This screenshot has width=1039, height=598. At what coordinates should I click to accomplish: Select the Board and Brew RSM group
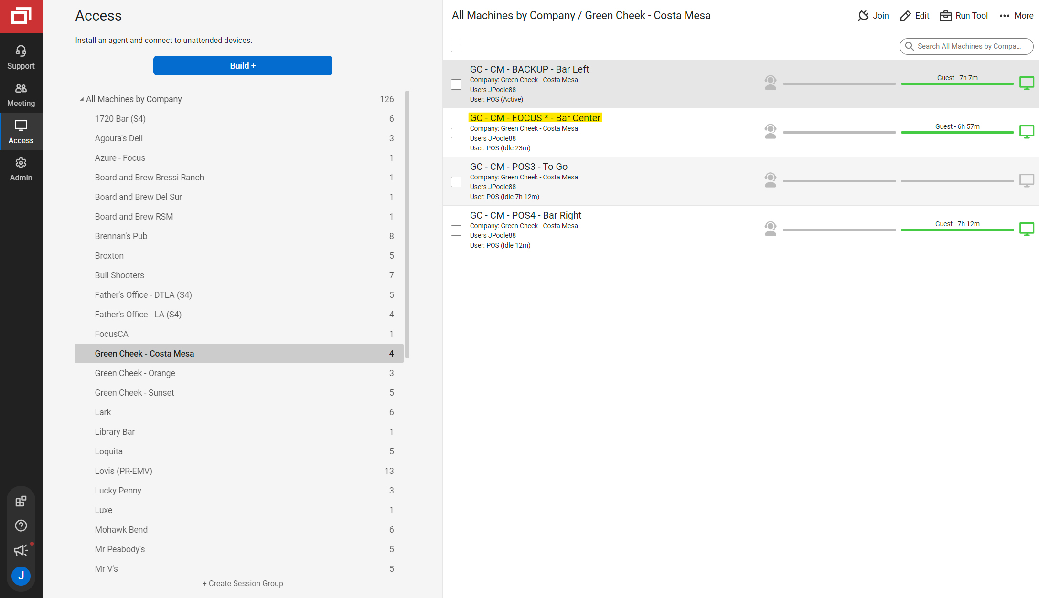[239, 217]
